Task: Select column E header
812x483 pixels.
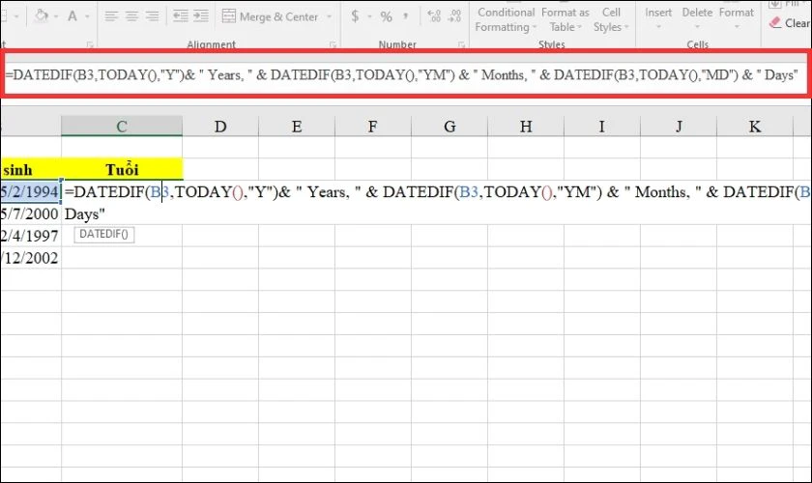Action: pos(297,127)
